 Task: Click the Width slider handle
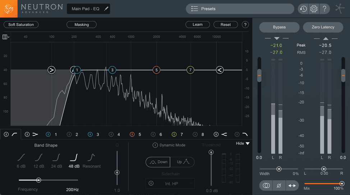coord(279,169)
